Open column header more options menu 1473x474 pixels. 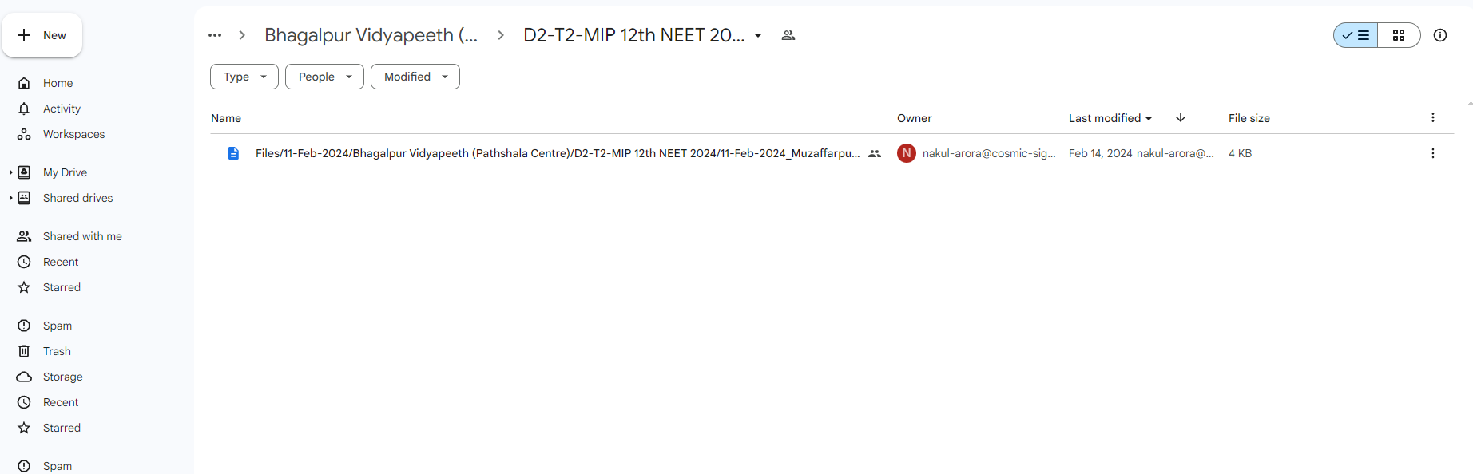tap(1433, 117)
